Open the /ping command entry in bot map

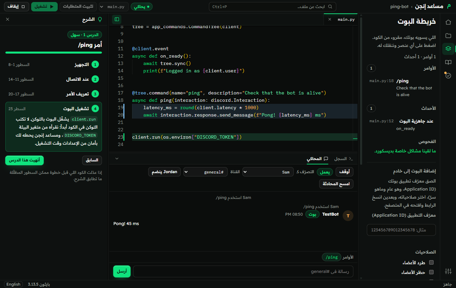401,88
